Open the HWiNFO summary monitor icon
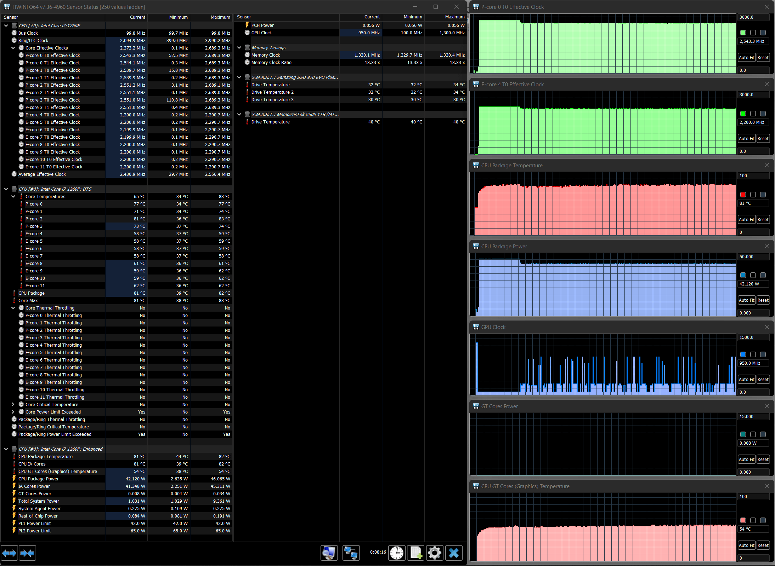Viewport: 775px width, 566px height. [x=329, y=553]
